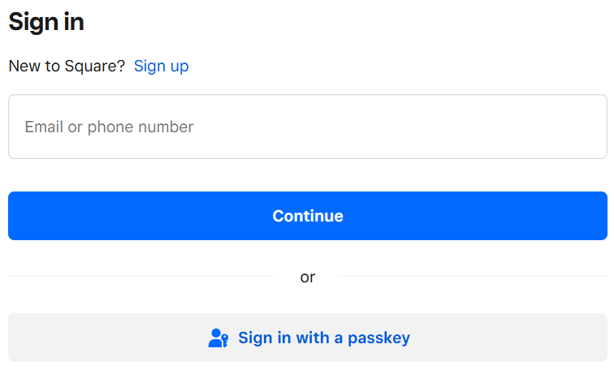Image resolution: width=614 pixels, height=370 pixels.
Task: Click the New to Square? text
Action: tap(67, 66)
